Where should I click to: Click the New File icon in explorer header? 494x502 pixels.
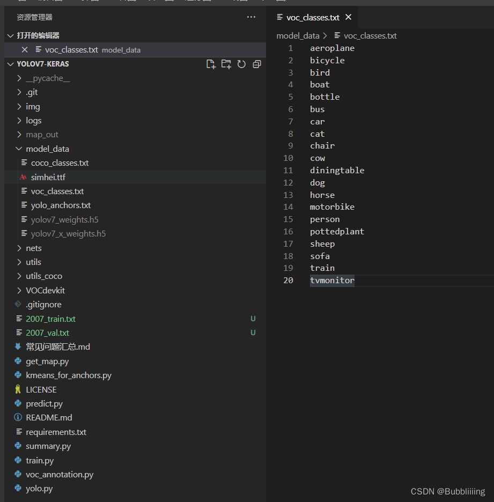coord(211,64)
